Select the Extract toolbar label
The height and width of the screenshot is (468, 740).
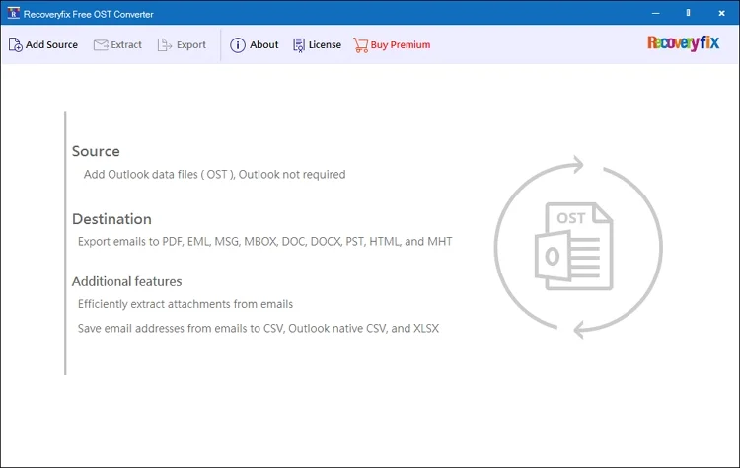(x=126, y=44)
